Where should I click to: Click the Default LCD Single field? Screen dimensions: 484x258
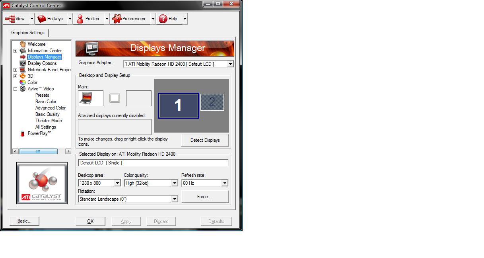point(153,163)
